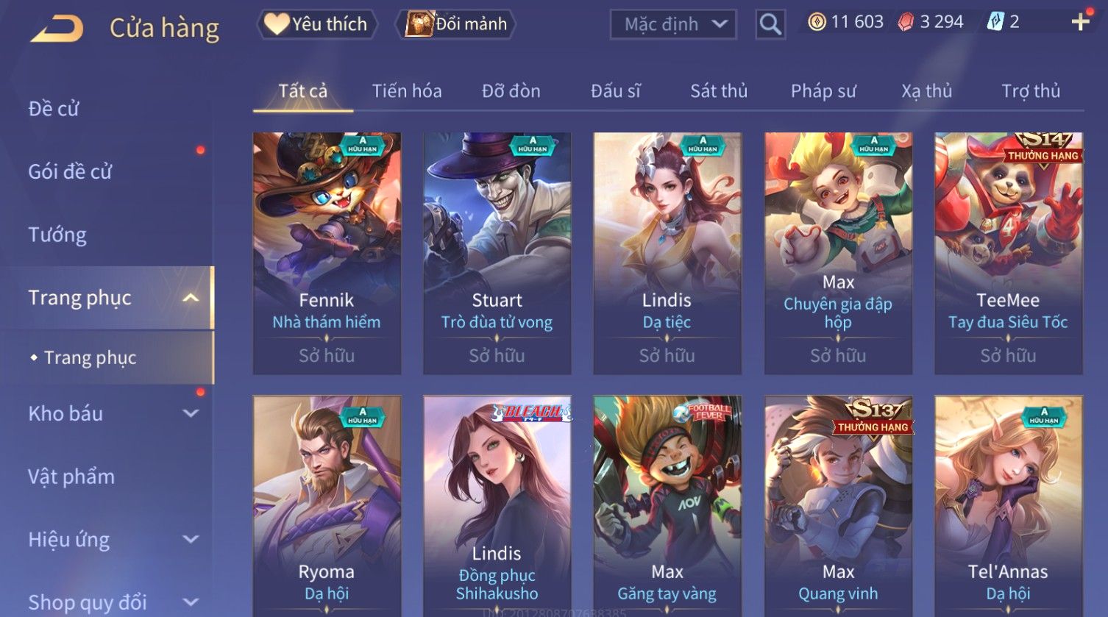Go to Tướng in sidebar
Image resolution: width=1108 pixels, height=617 pixels.
(x=57, y=235)
